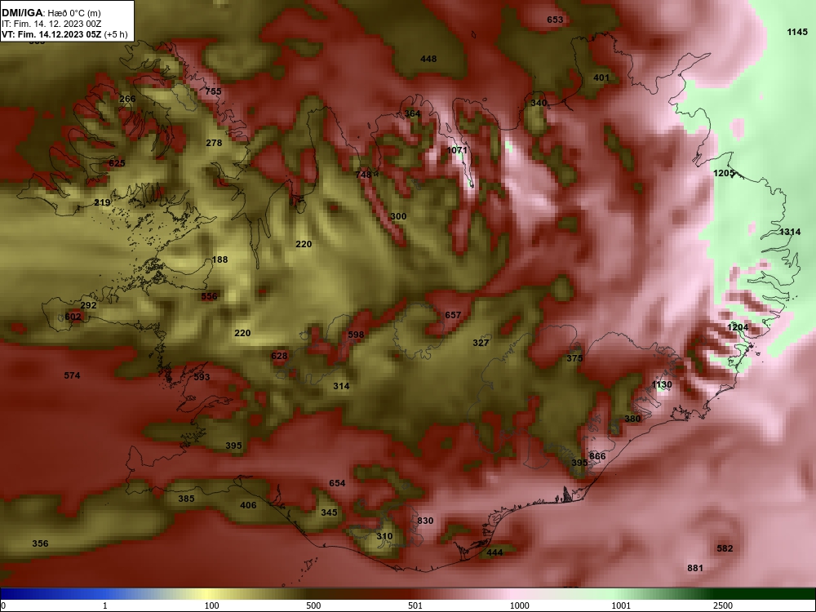This screenshot has width=816, height=612.
Task: Click the 314 height value
Action: tap(341, 386)
